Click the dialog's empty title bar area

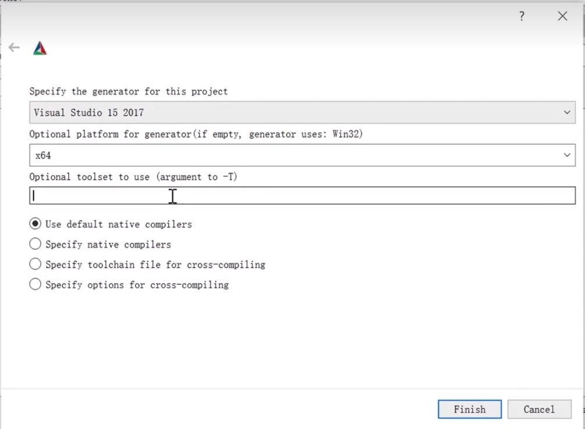click(x=262, y=16)
